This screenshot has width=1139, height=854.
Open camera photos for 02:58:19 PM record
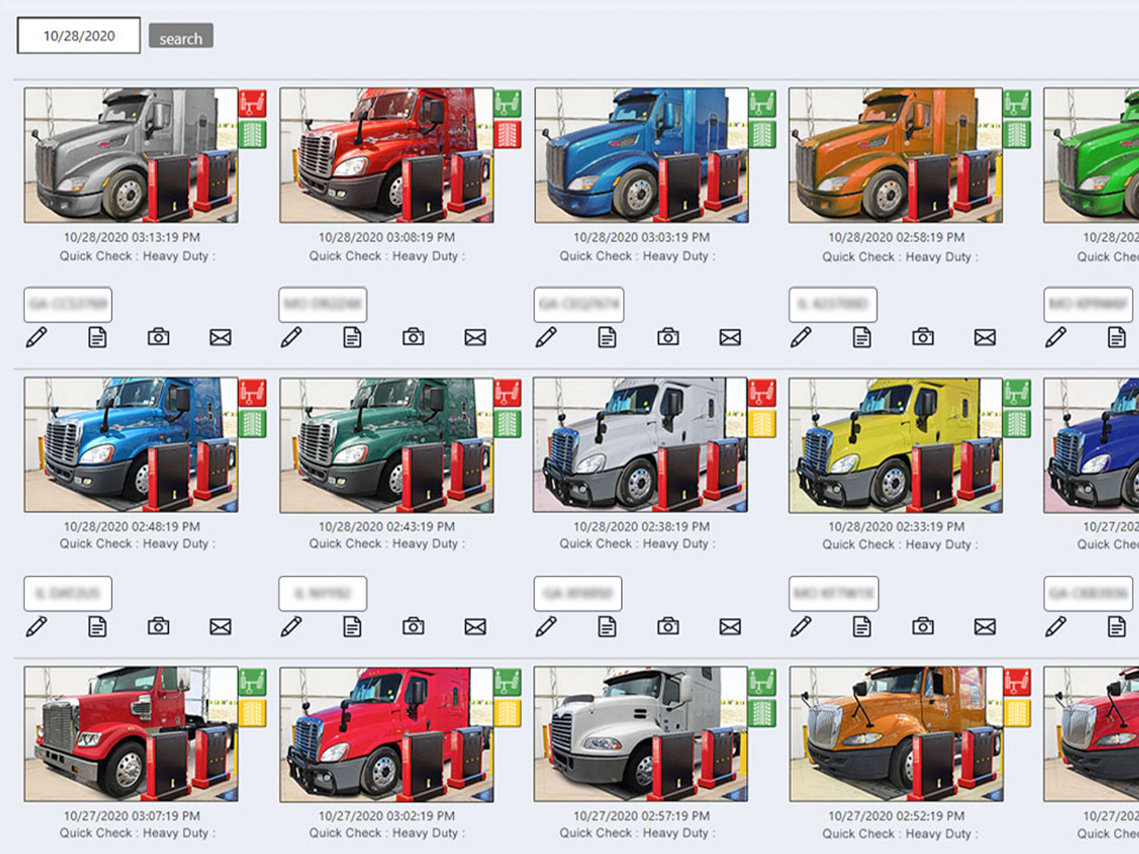pos(923,337)
